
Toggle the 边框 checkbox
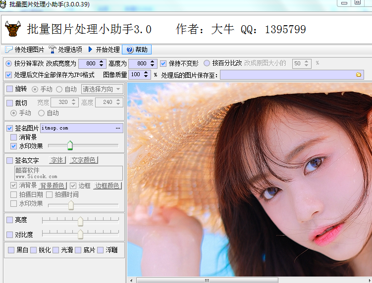coord(73,186)
